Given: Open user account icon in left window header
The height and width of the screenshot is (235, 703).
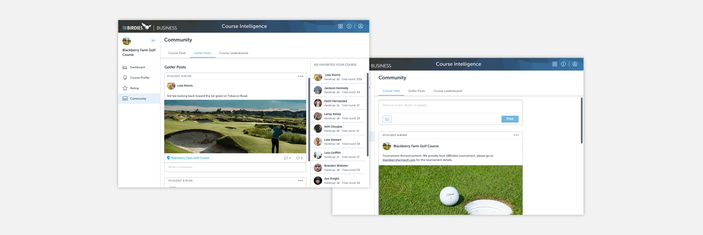Looking at the screenshot, I should tap(361, 26).
